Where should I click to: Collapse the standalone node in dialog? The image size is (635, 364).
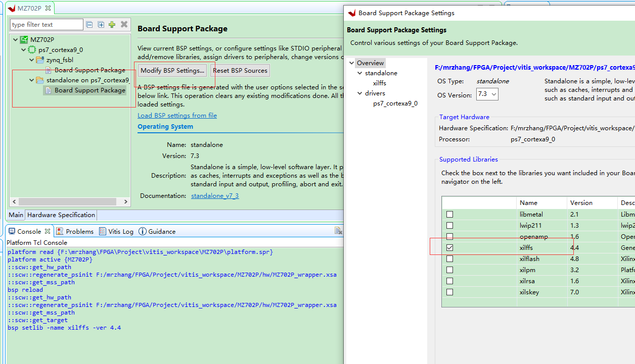tap(360, 73)
